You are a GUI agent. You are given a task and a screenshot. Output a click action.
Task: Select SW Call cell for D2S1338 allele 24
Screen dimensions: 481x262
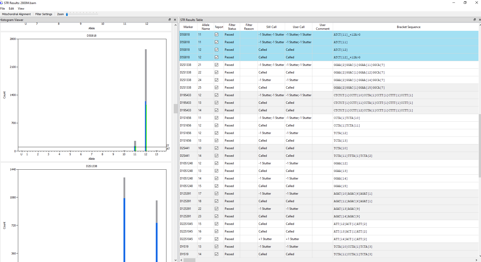click(x=271, y=80)
